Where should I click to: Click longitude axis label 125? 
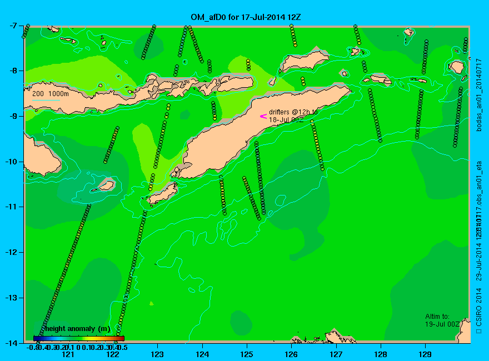247,354
